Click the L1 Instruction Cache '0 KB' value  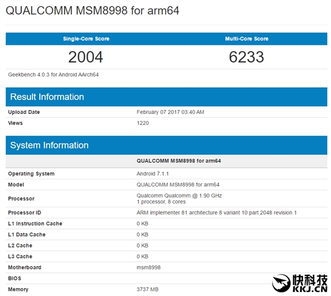coord(142,223)
